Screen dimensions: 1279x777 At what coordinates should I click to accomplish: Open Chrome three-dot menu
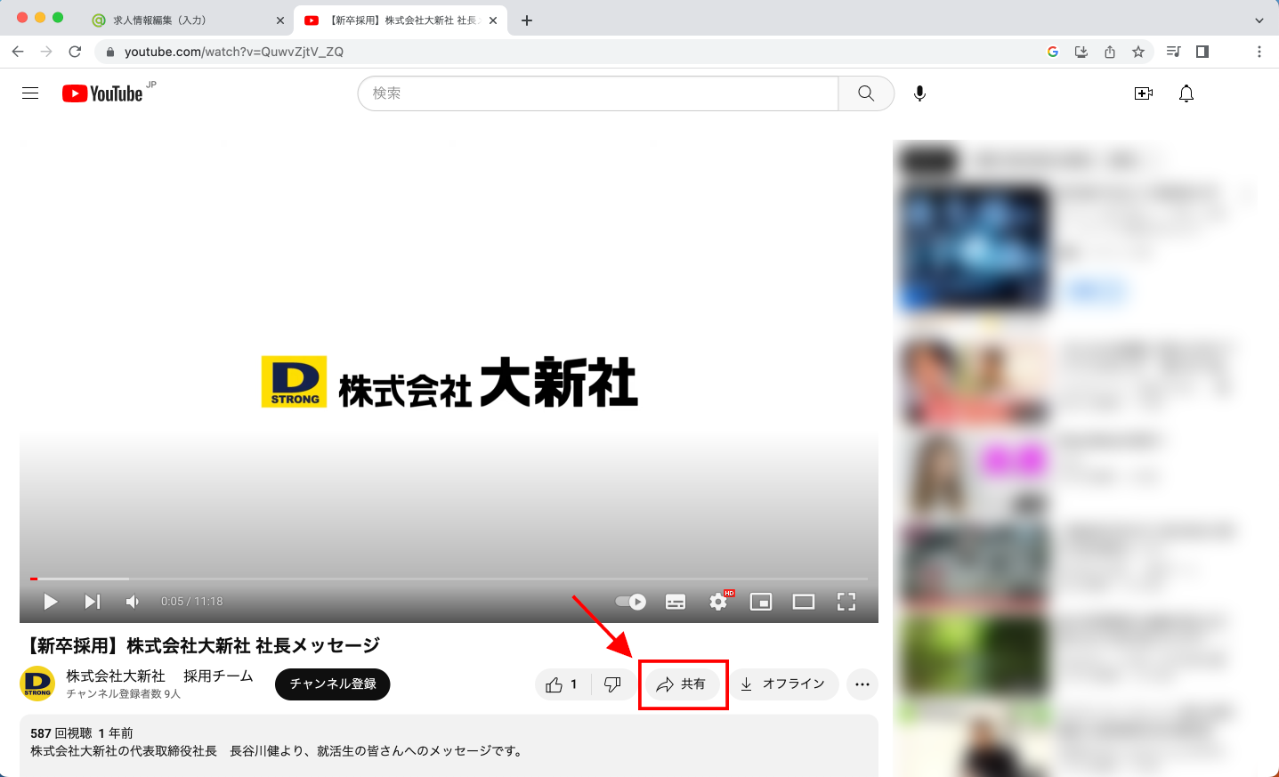[x=1259, y=52]
